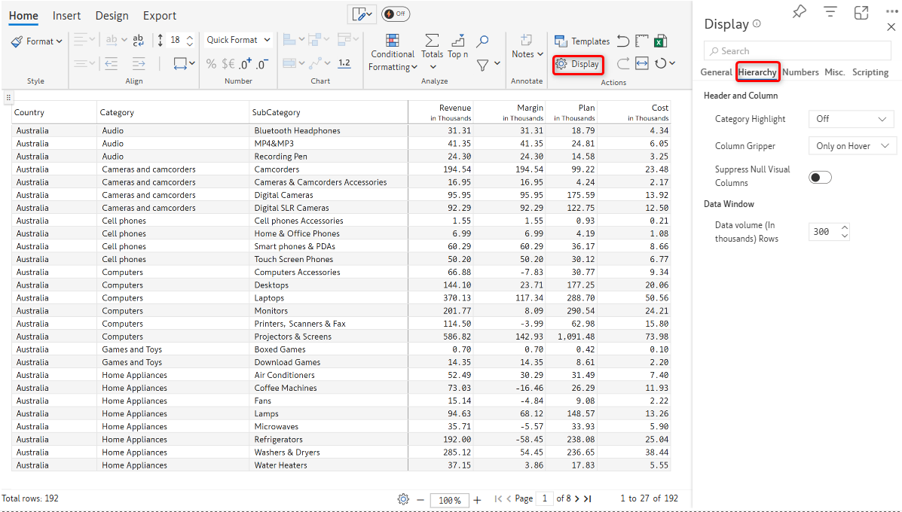Increase the Data volume rows stepper

844,227
